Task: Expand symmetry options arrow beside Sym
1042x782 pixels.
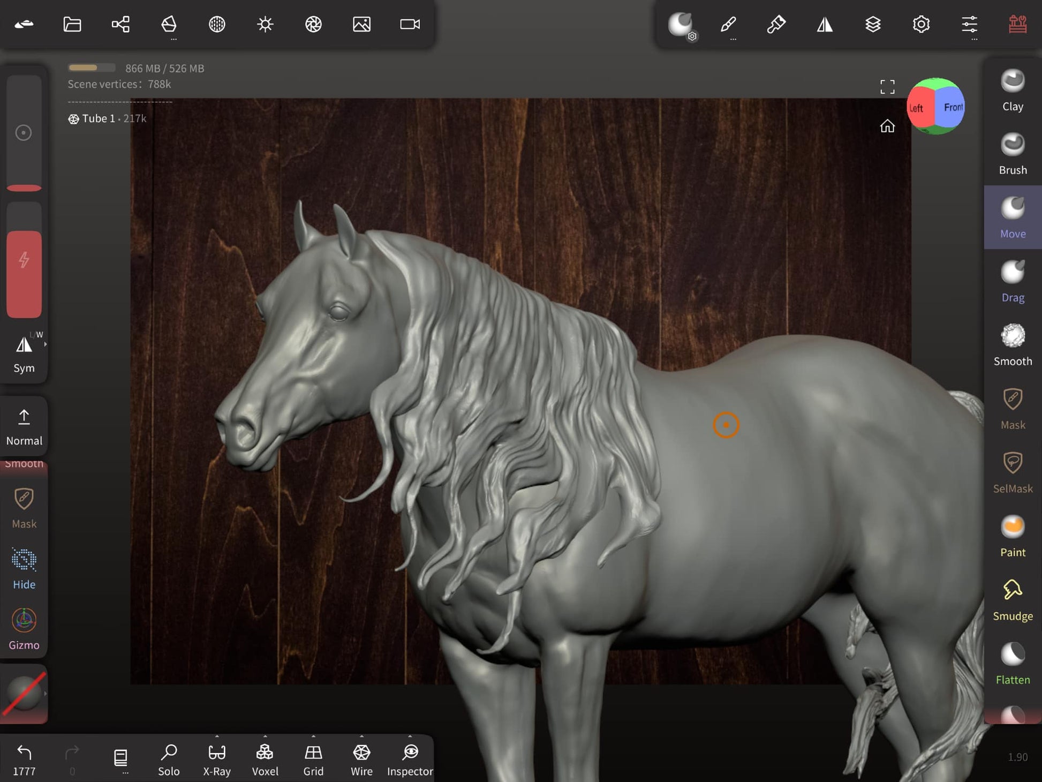Action: coord(46,344)
